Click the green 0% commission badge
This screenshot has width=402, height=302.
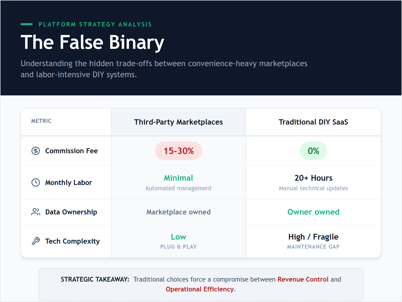pyautogui.click(x=313, y=151)
